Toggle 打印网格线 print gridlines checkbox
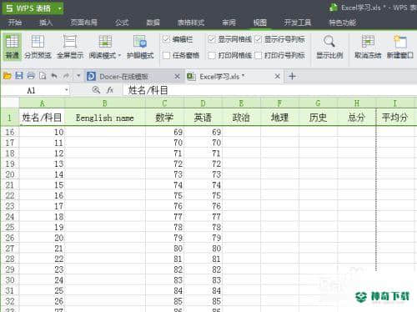The image size is (417, 312). [x=212, y=55]
